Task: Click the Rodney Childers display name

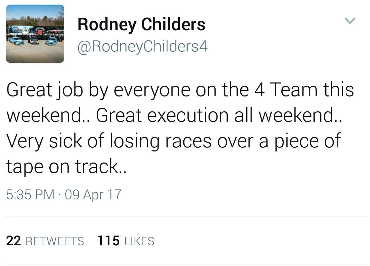Action: [141, 24]
